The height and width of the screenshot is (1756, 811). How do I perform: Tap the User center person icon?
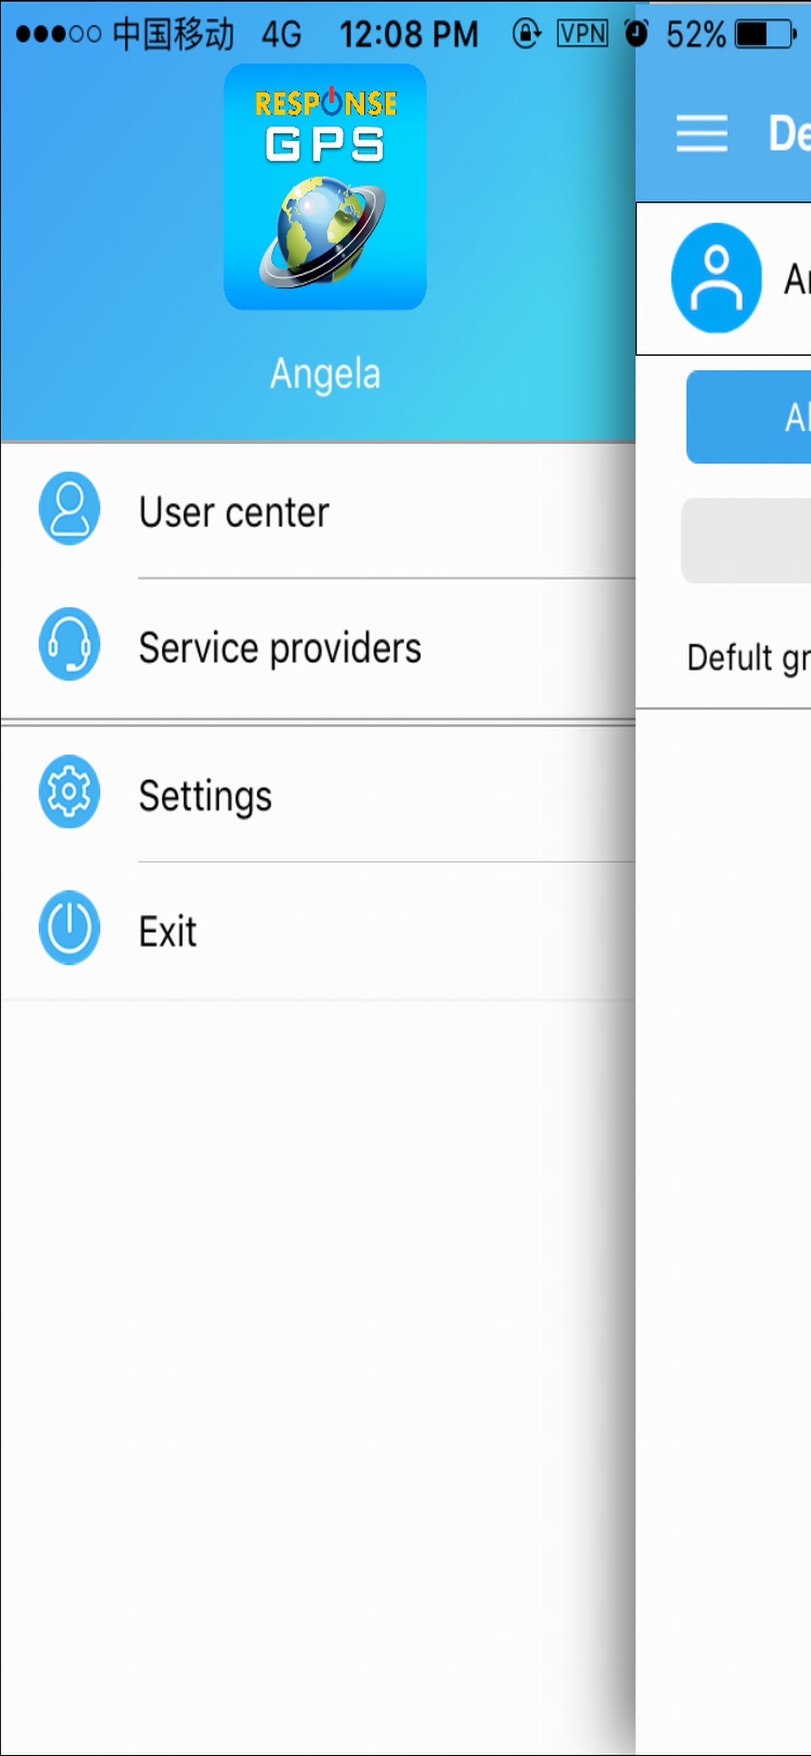click(69, 508)
